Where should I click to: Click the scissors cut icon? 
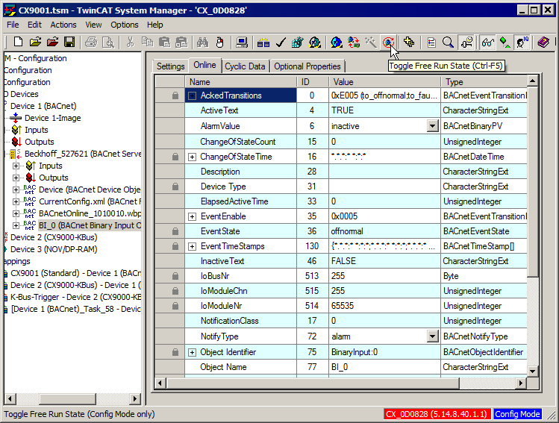point(130,43)
